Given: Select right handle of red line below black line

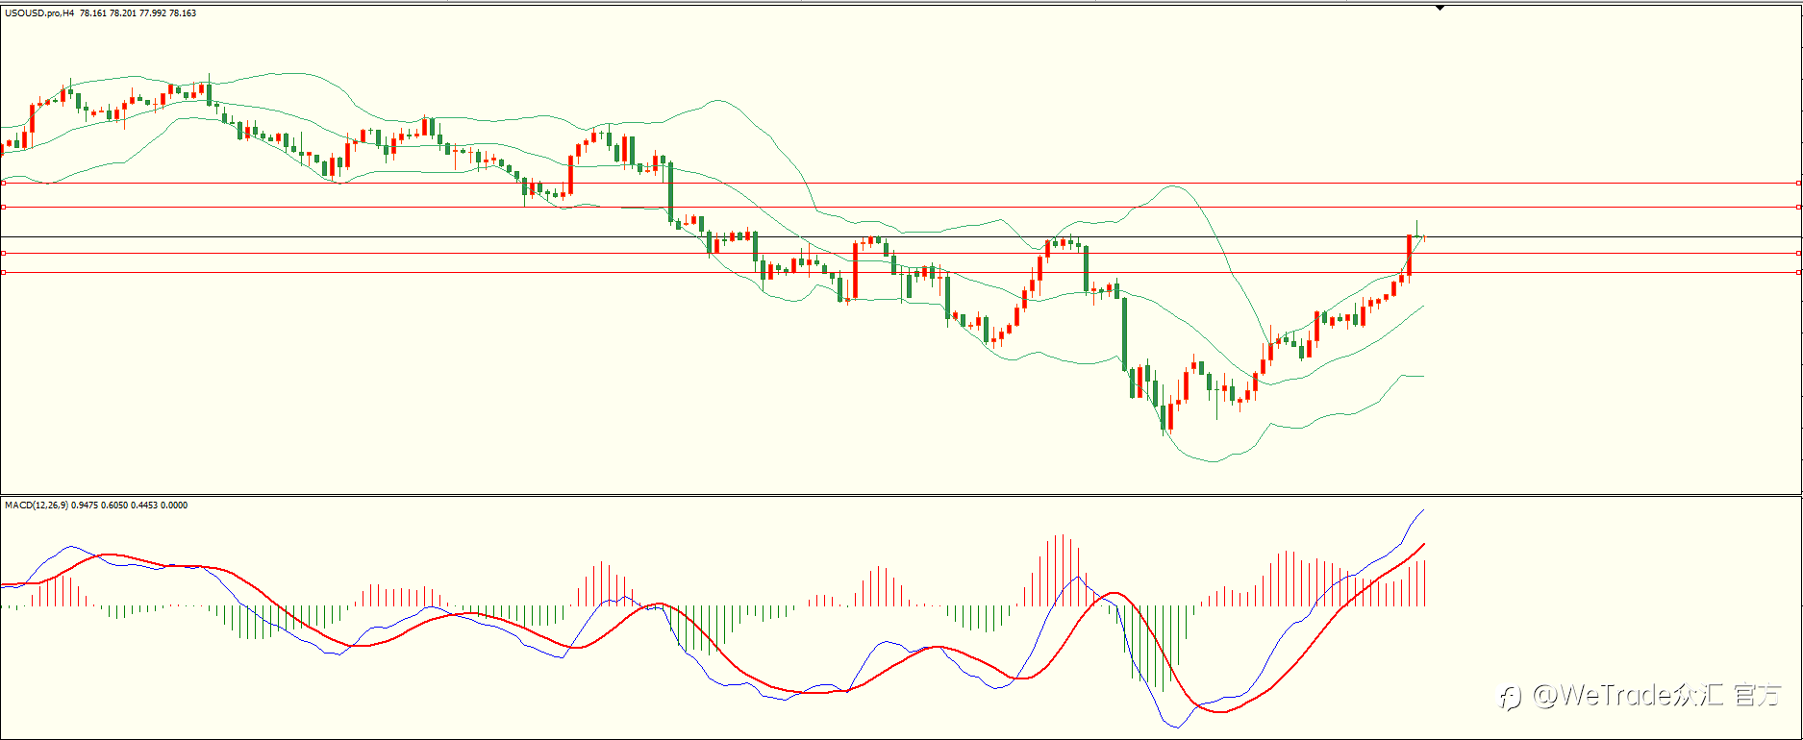Looking at the screenshot, I should 1798,253.
